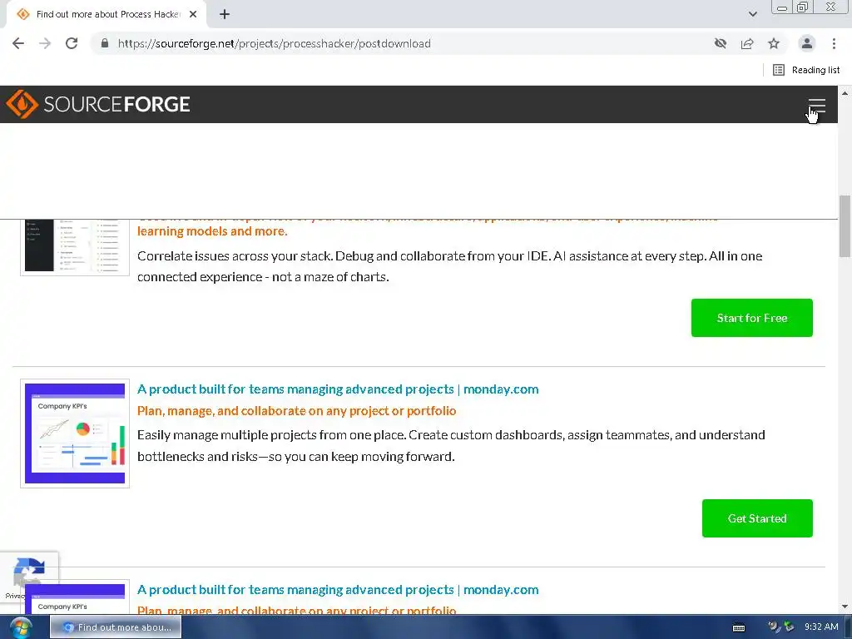This screenshot has height=639, width=852.
Task: Click 'learning models and more.' orange text
Action: 212,231
